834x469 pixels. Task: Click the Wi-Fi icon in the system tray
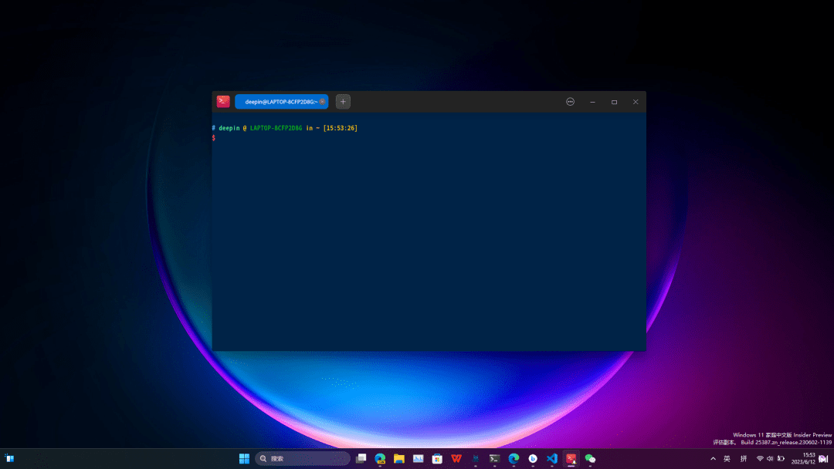(x=760, y=458)
